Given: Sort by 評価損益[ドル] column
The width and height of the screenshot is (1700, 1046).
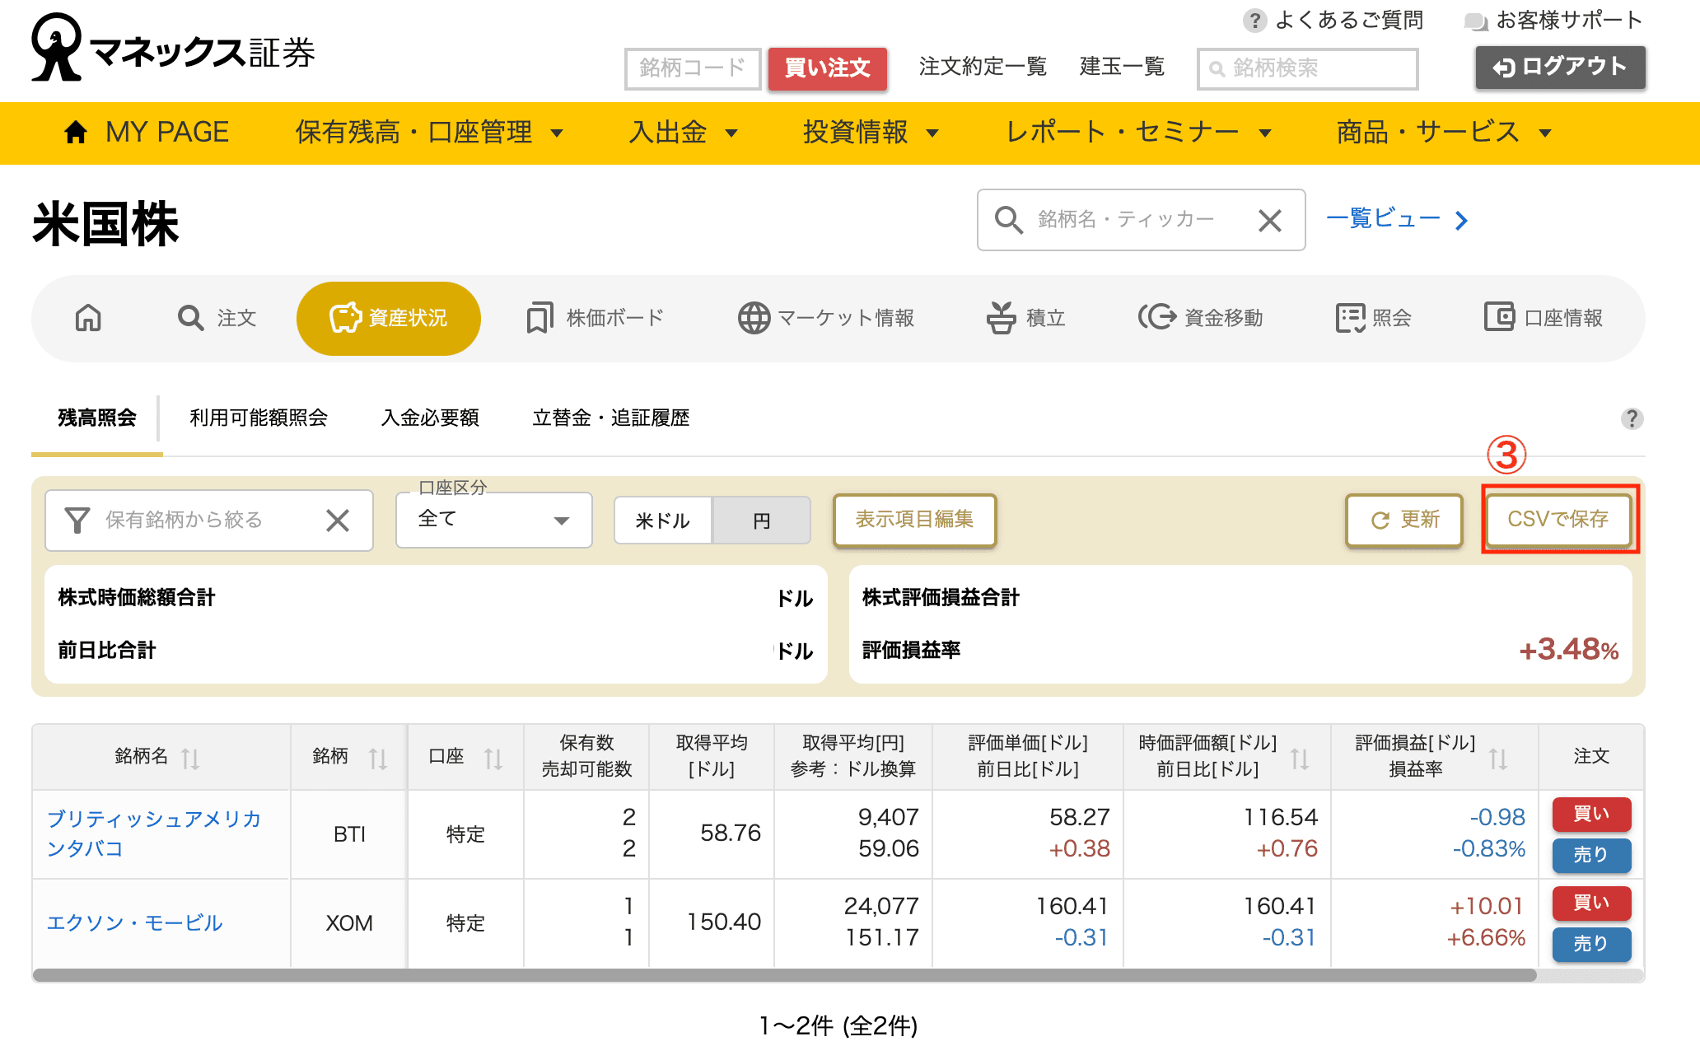Looking at the screenshot, I should point(1498,758).
